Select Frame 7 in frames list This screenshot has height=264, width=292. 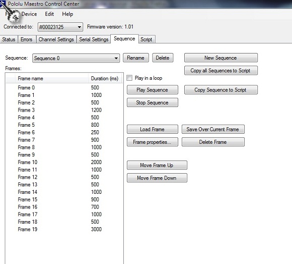(64, 140)
